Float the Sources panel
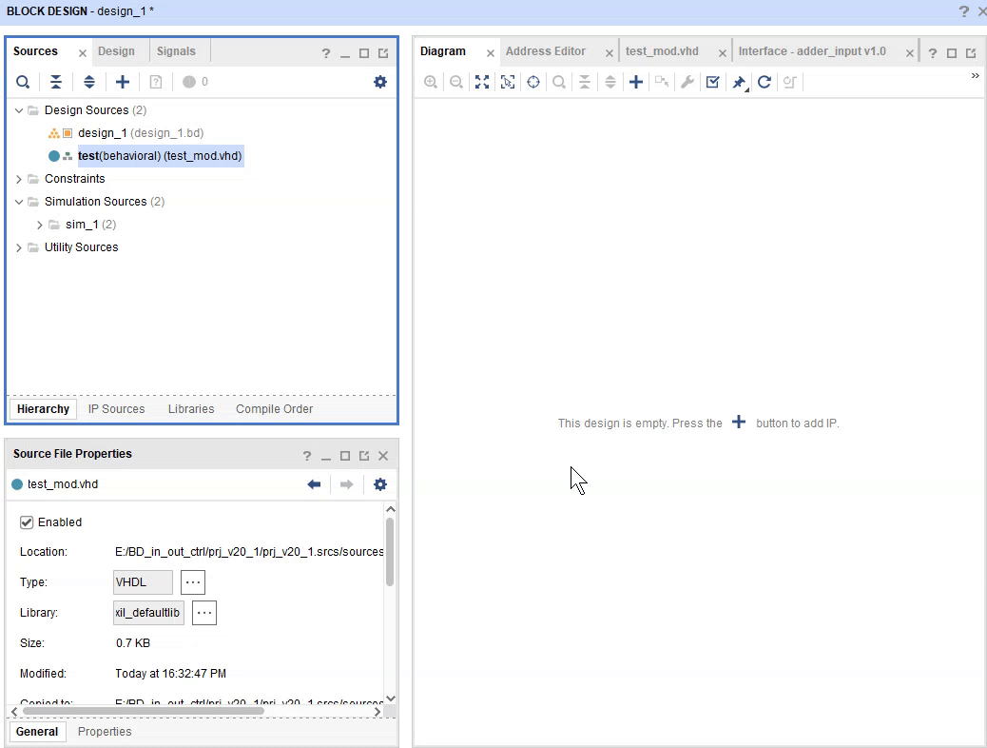This screenshot has width=987, height=748. tap(383, 53)
